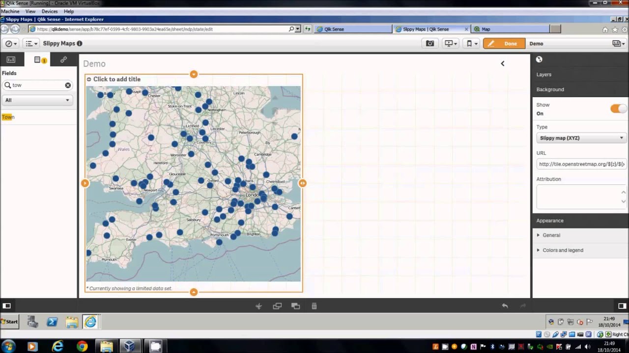Screen dimensions: 629x353
Task: Open the 'All' table filter dropdown
Action: (37, 100)
